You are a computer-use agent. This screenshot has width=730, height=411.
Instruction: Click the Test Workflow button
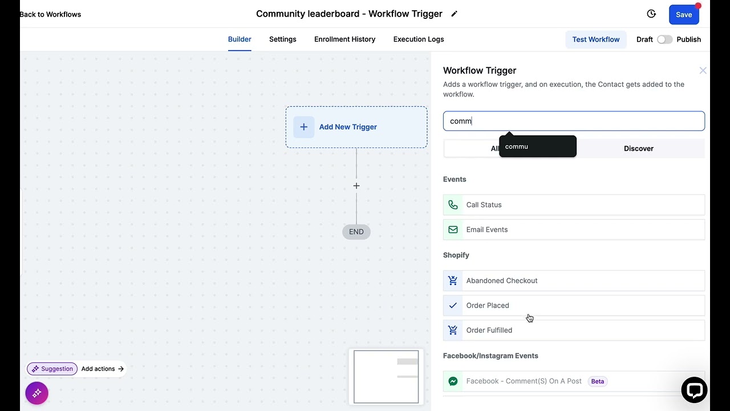(x=596, y=39)
